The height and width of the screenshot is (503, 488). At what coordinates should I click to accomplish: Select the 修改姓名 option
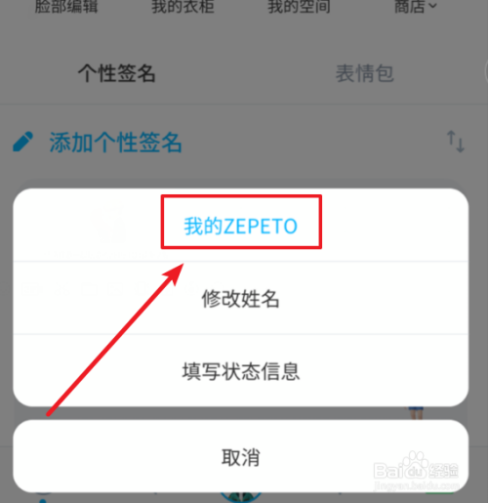[x=241, y=298]
